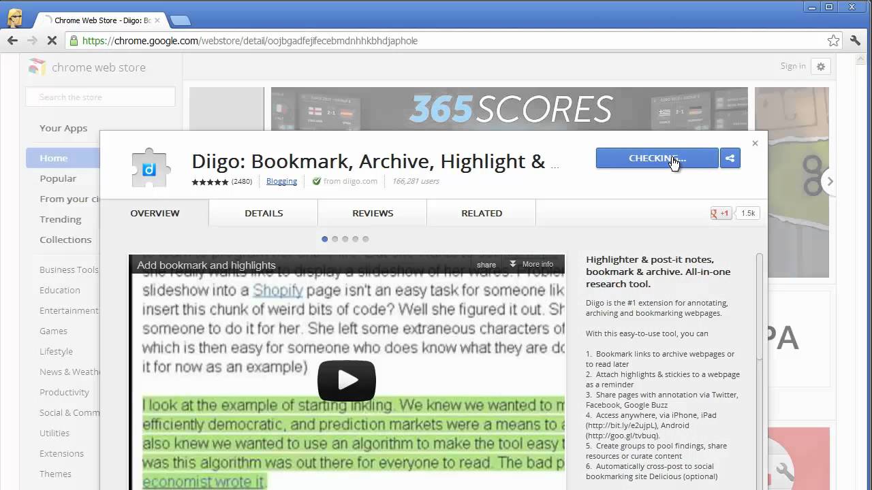Share the Diigo extension
Image resolution: width=872 pixels, height=490 pixels.
(x=730, y=159)
